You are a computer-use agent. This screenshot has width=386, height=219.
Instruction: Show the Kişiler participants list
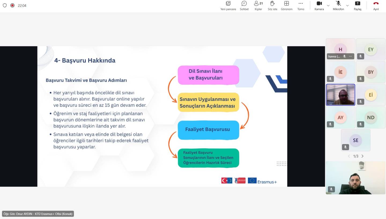(258, 6)
